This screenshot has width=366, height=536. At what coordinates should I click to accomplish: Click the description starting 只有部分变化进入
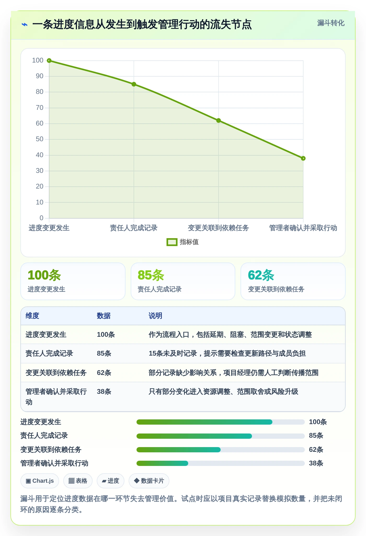tap(224, 392)
